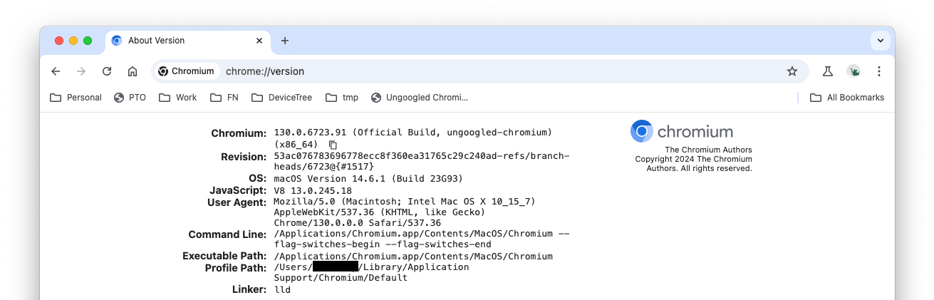The height and width of the screenshot is (300, 934).
Task: Copy version string with the copy icon
Action: [x=333, y=145]
